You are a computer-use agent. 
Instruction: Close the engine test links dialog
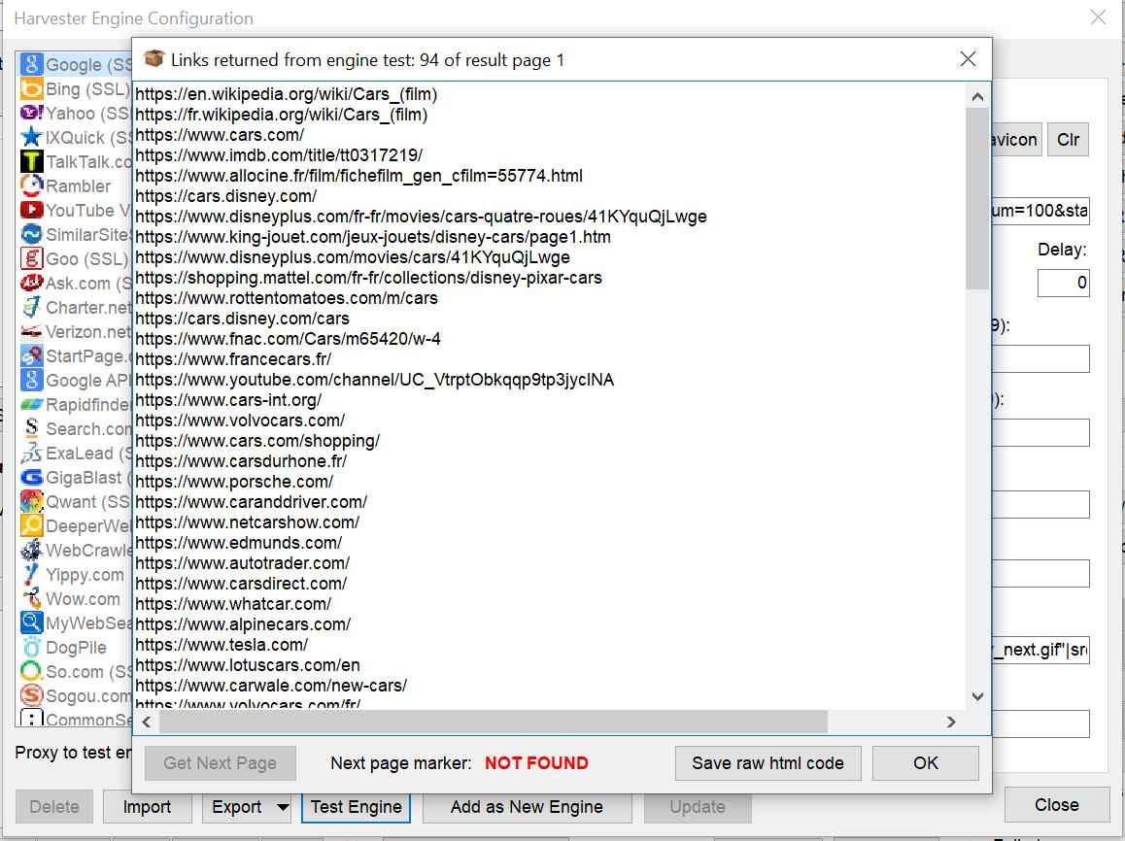[x=968, y=59]
